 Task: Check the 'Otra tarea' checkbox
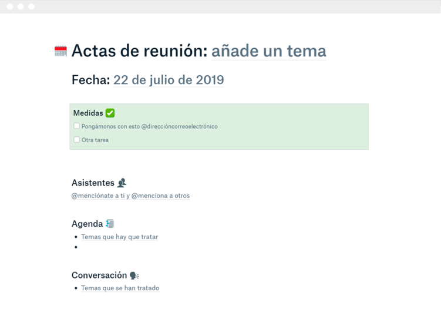(x=76, y=140)
